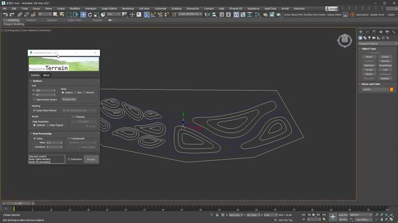The width and height of the screenshot is (398, 223).
Task: Open the Create Selection Set dropdown
Action: click(x=190, y=14)
